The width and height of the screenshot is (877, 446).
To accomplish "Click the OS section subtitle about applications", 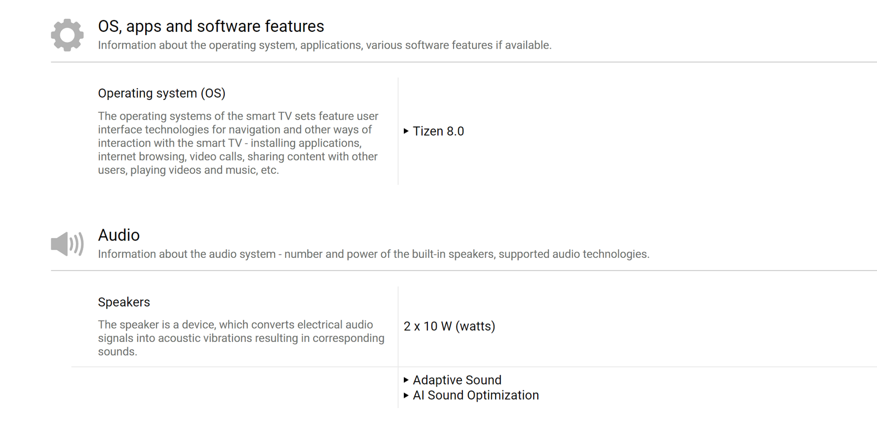I will tap(324, 45).
